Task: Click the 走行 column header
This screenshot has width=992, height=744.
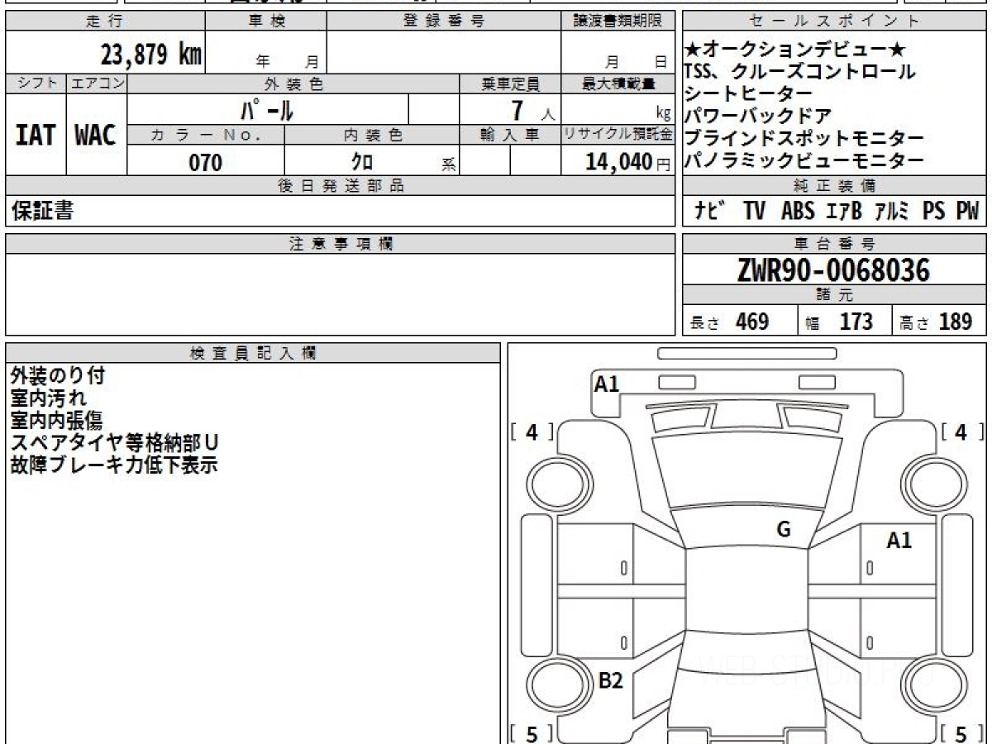Action: [105, 21]
